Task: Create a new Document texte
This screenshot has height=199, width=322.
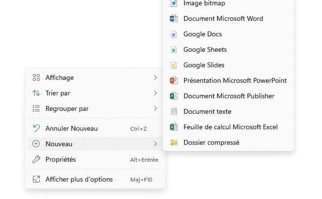Action: [x=207, y=112]
